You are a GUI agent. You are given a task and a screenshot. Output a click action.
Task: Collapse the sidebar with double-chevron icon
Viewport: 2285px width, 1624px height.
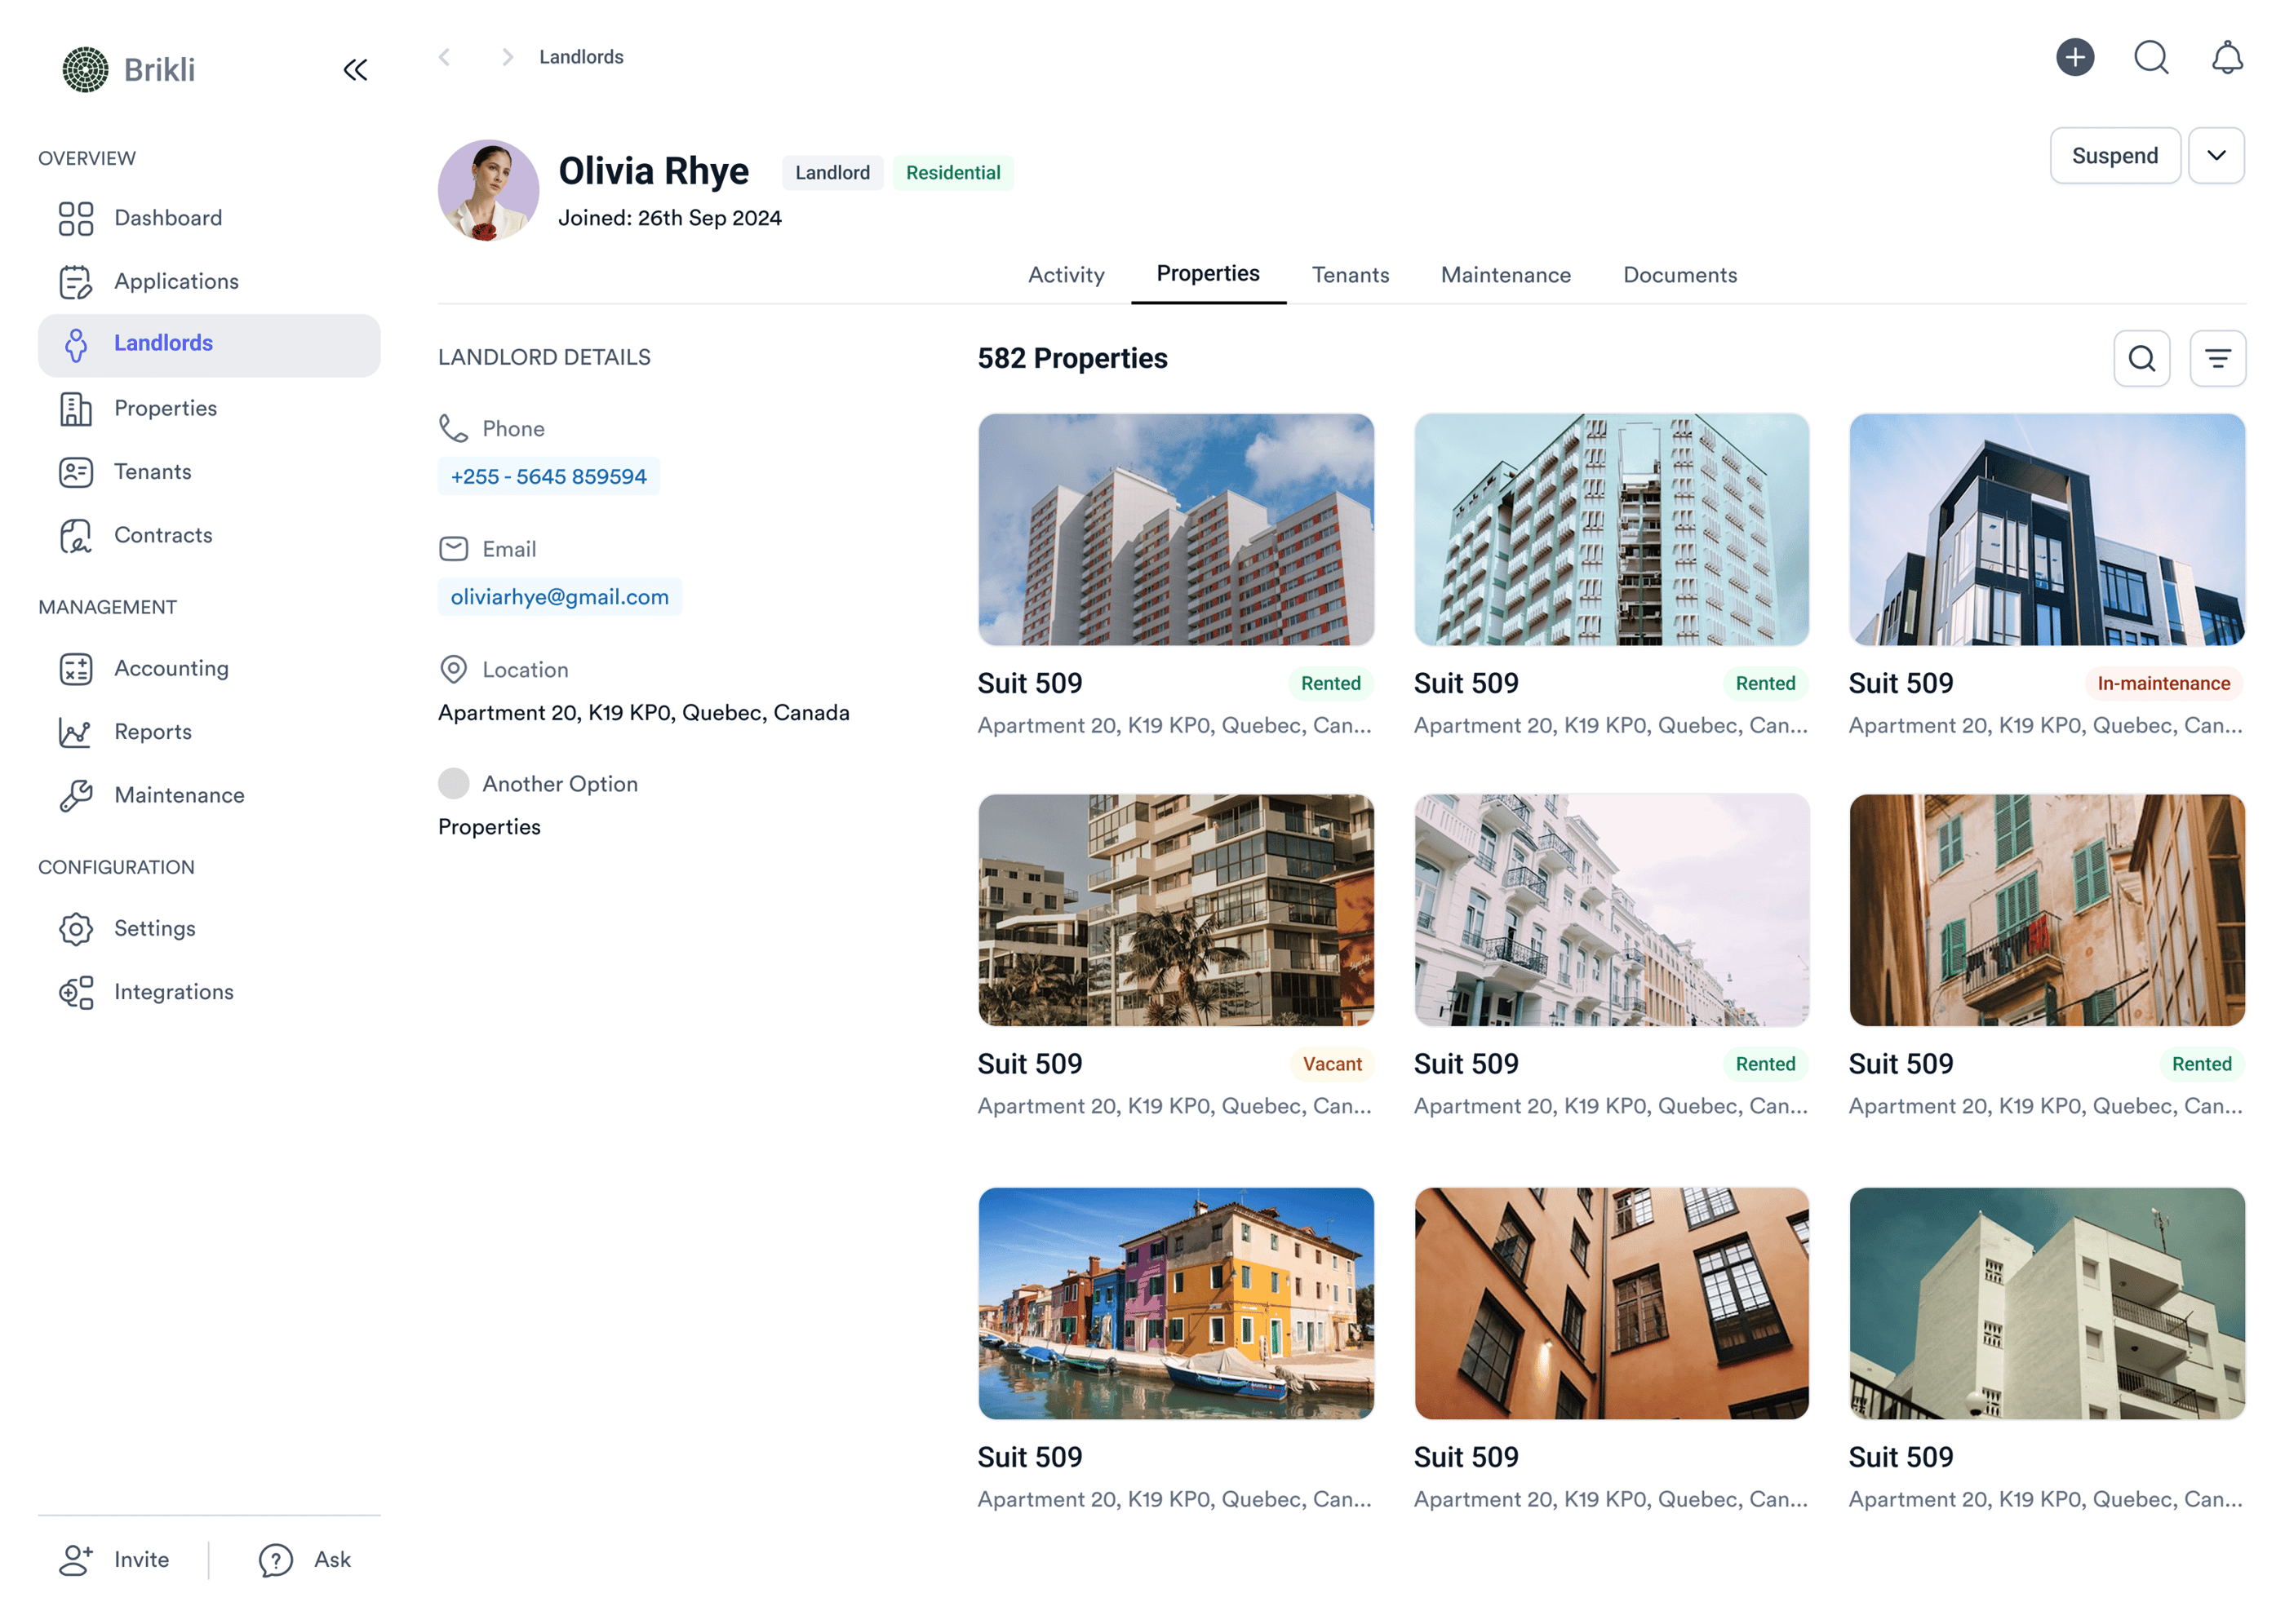click(x=355, y=70)
